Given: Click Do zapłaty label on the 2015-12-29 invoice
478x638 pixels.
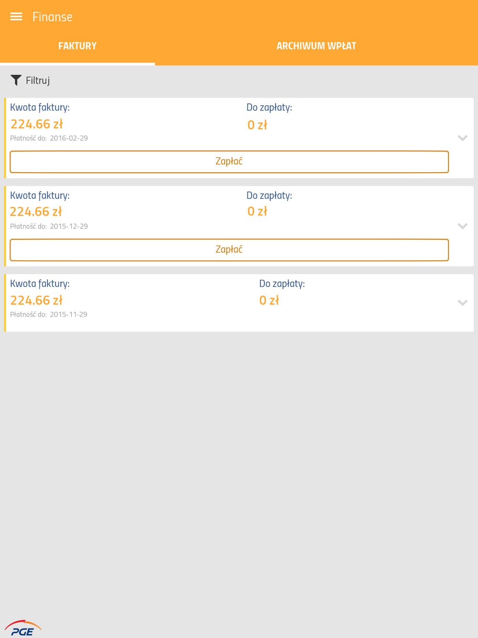Looking at the screenshot, I should click(x=269, y=195).
